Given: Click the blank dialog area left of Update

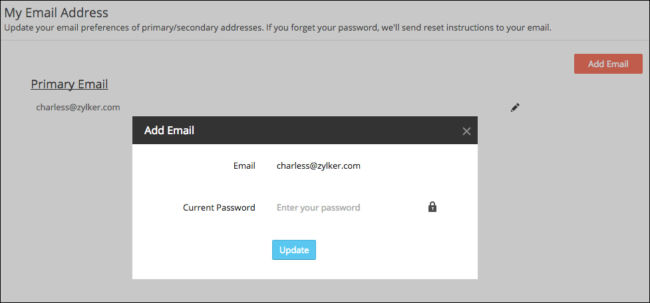Looking at the screenshot, I should point(200,250).
